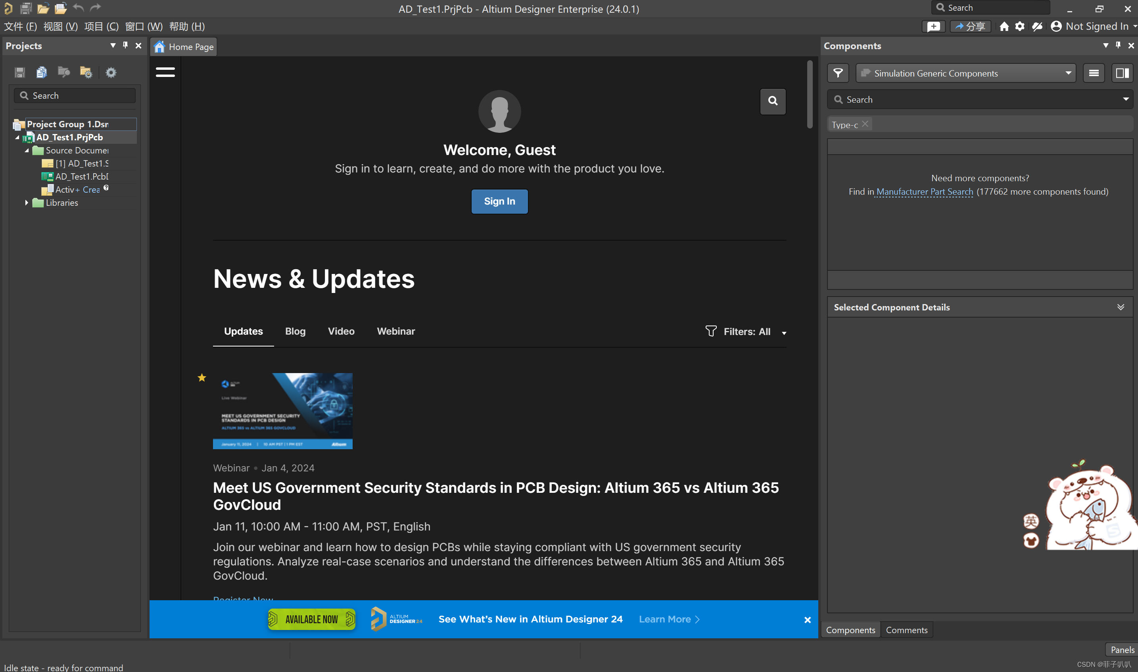Click the Save icon in the title bar
Image resolution: width=1138 pixels, height=672 pixels.
(26, 8)
